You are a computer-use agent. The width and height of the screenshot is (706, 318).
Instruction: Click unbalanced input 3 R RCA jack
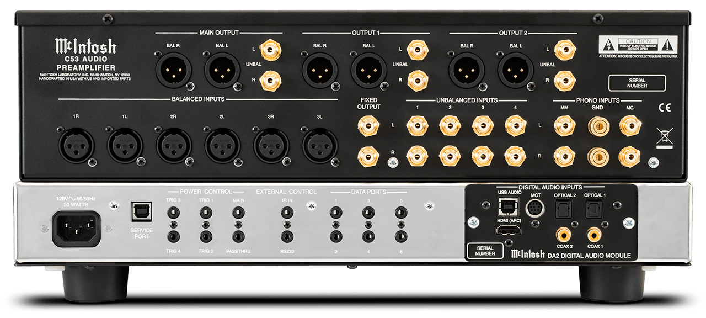point(483,156)
